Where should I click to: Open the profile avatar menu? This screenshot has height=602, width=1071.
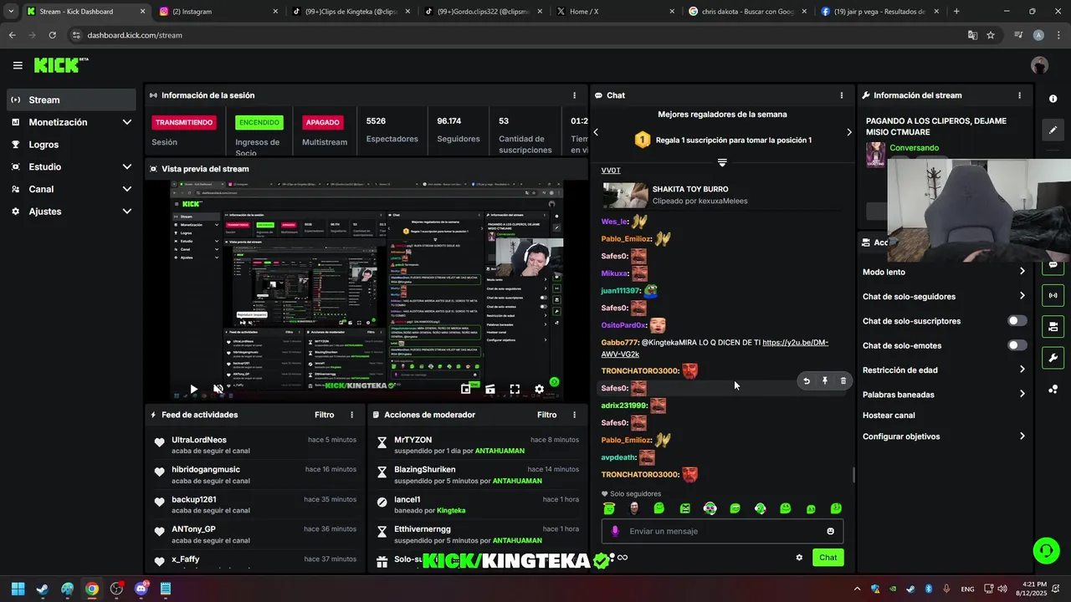1039,65
